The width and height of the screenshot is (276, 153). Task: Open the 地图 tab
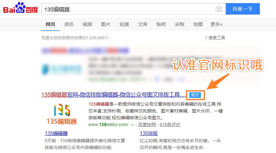(198, 24)
